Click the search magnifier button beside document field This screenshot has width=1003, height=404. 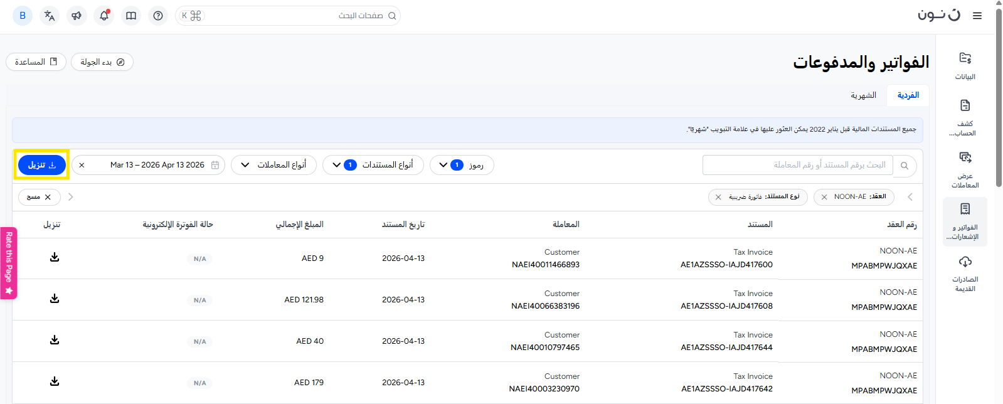pos(905,166)
